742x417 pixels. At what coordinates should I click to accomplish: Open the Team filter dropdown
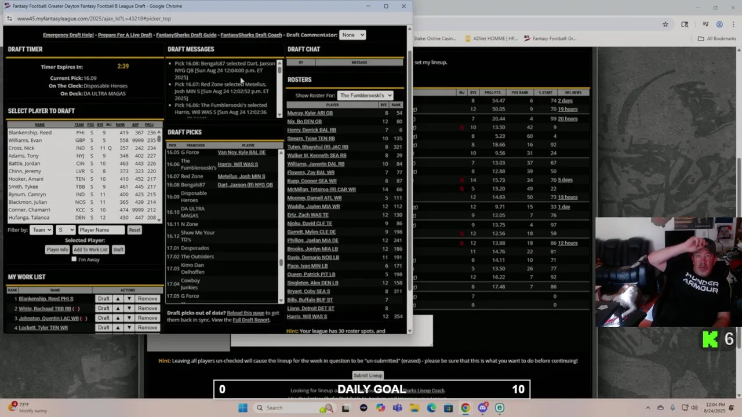pos(42,230)
